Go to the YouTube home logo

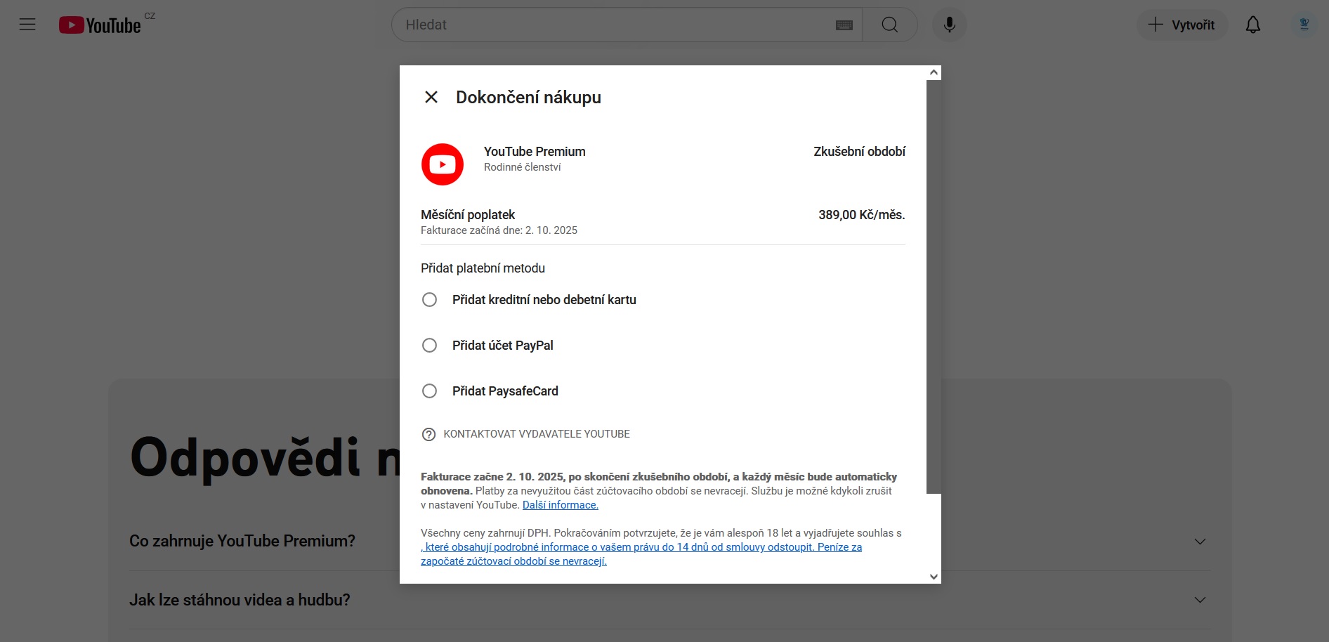(100, 25)
